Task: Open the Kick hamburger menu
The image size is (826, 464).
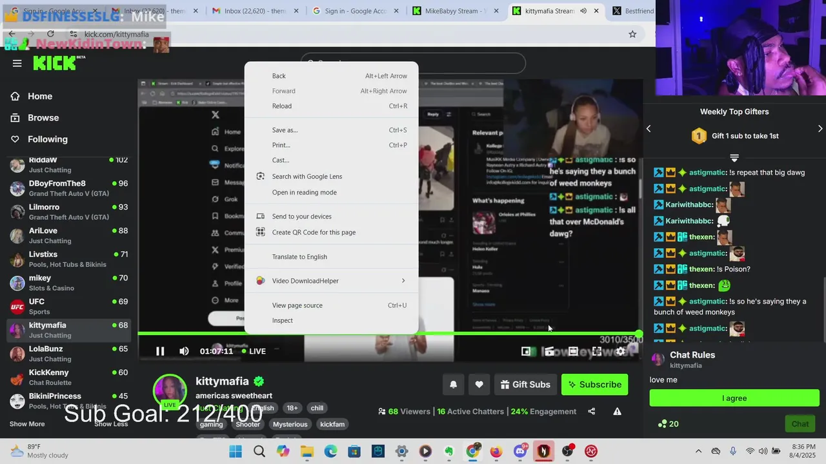Action: (x=17, y=63)
